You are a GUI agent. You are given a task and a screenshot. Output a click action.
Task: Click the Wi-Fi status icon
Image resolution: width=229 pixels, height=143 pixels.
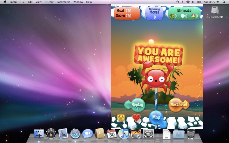click(188, 2)
